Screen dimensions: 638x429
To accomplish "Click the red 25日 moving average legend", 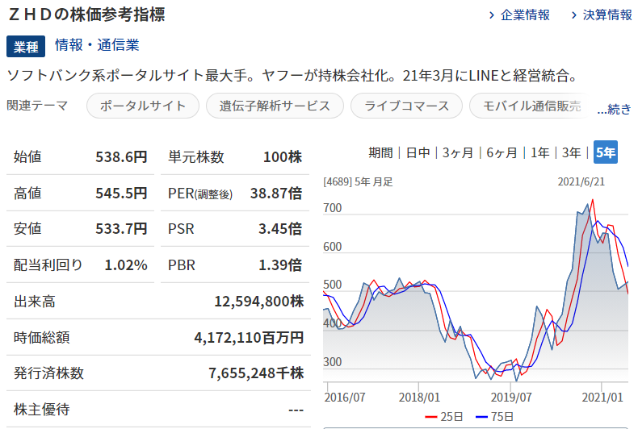I will click(443, 416).
